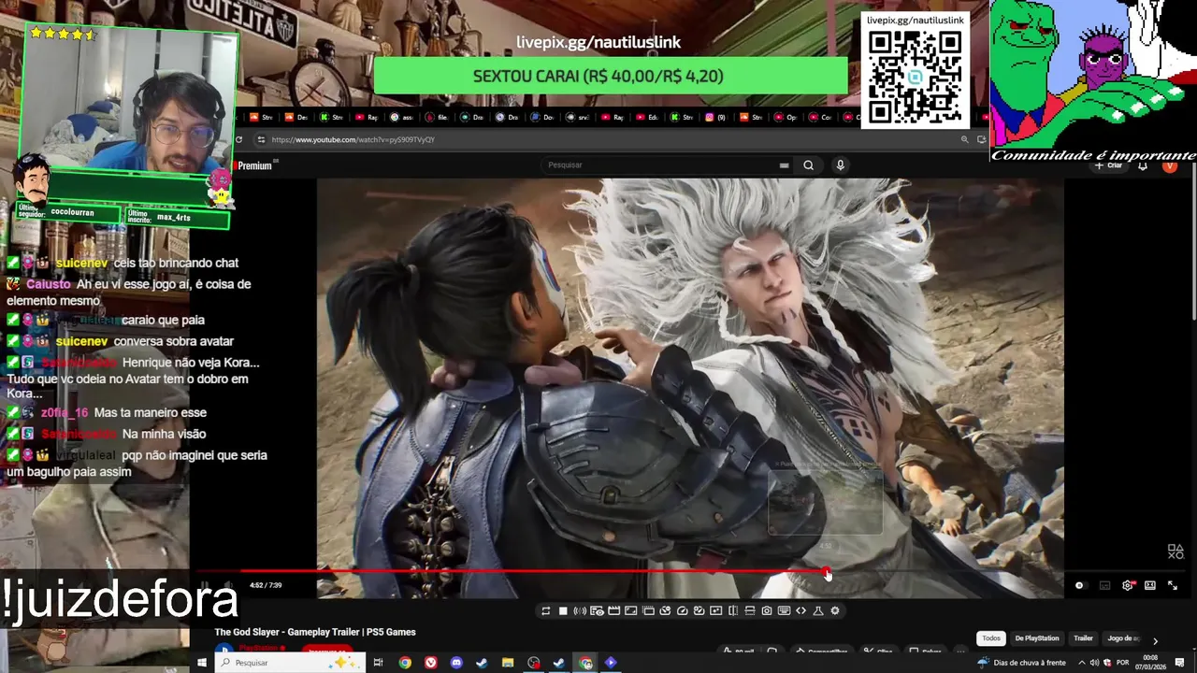Click the YouTube search magnifier button

tap(808, 165)
